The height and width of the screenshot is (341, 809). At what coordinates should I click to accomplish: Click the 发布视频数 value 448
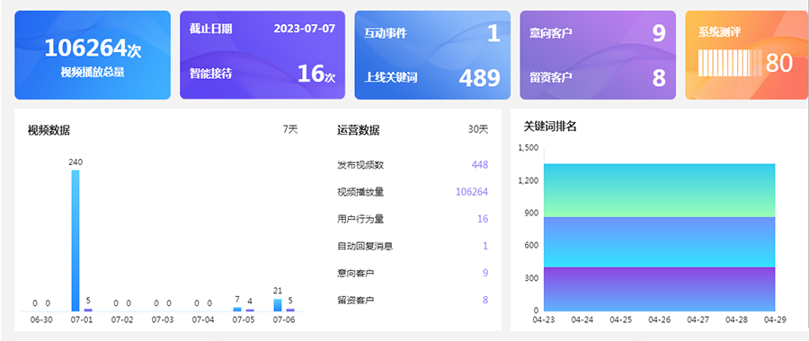click(x=479, y=165)
